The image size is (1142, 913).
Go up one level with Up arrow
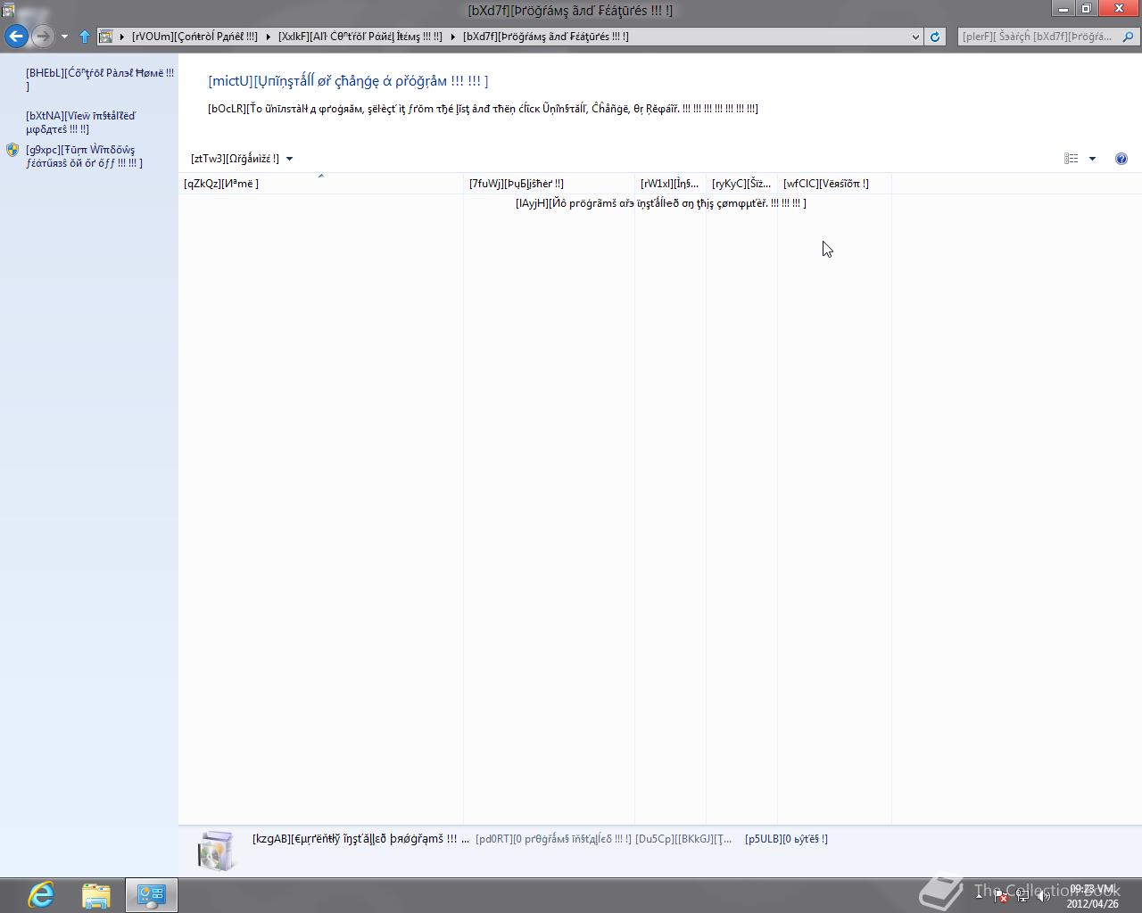point(85,37)
